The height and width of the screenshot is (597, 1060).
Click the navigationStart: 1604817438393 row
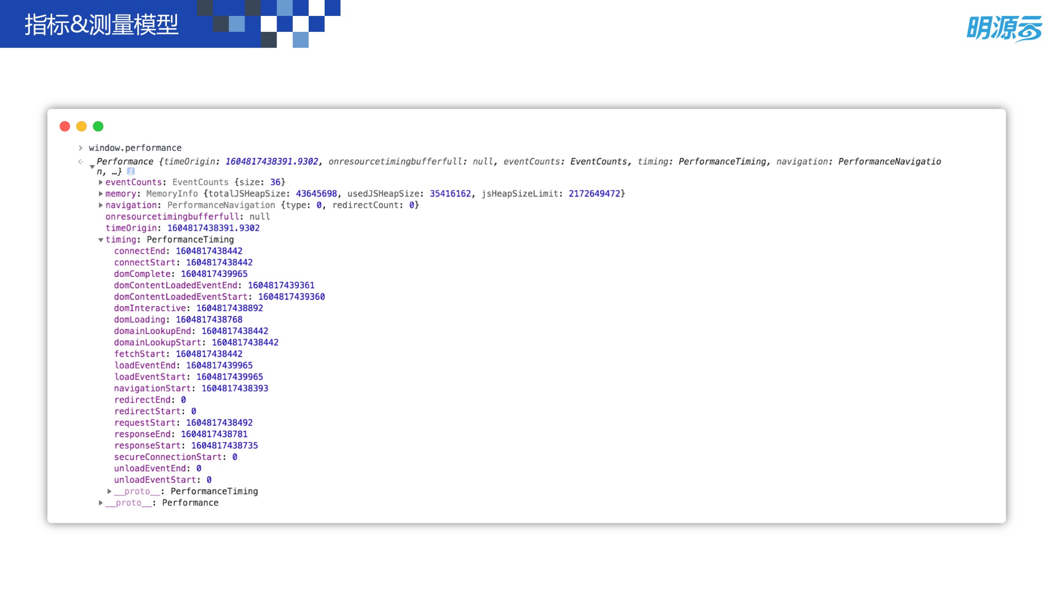(191, 388)
